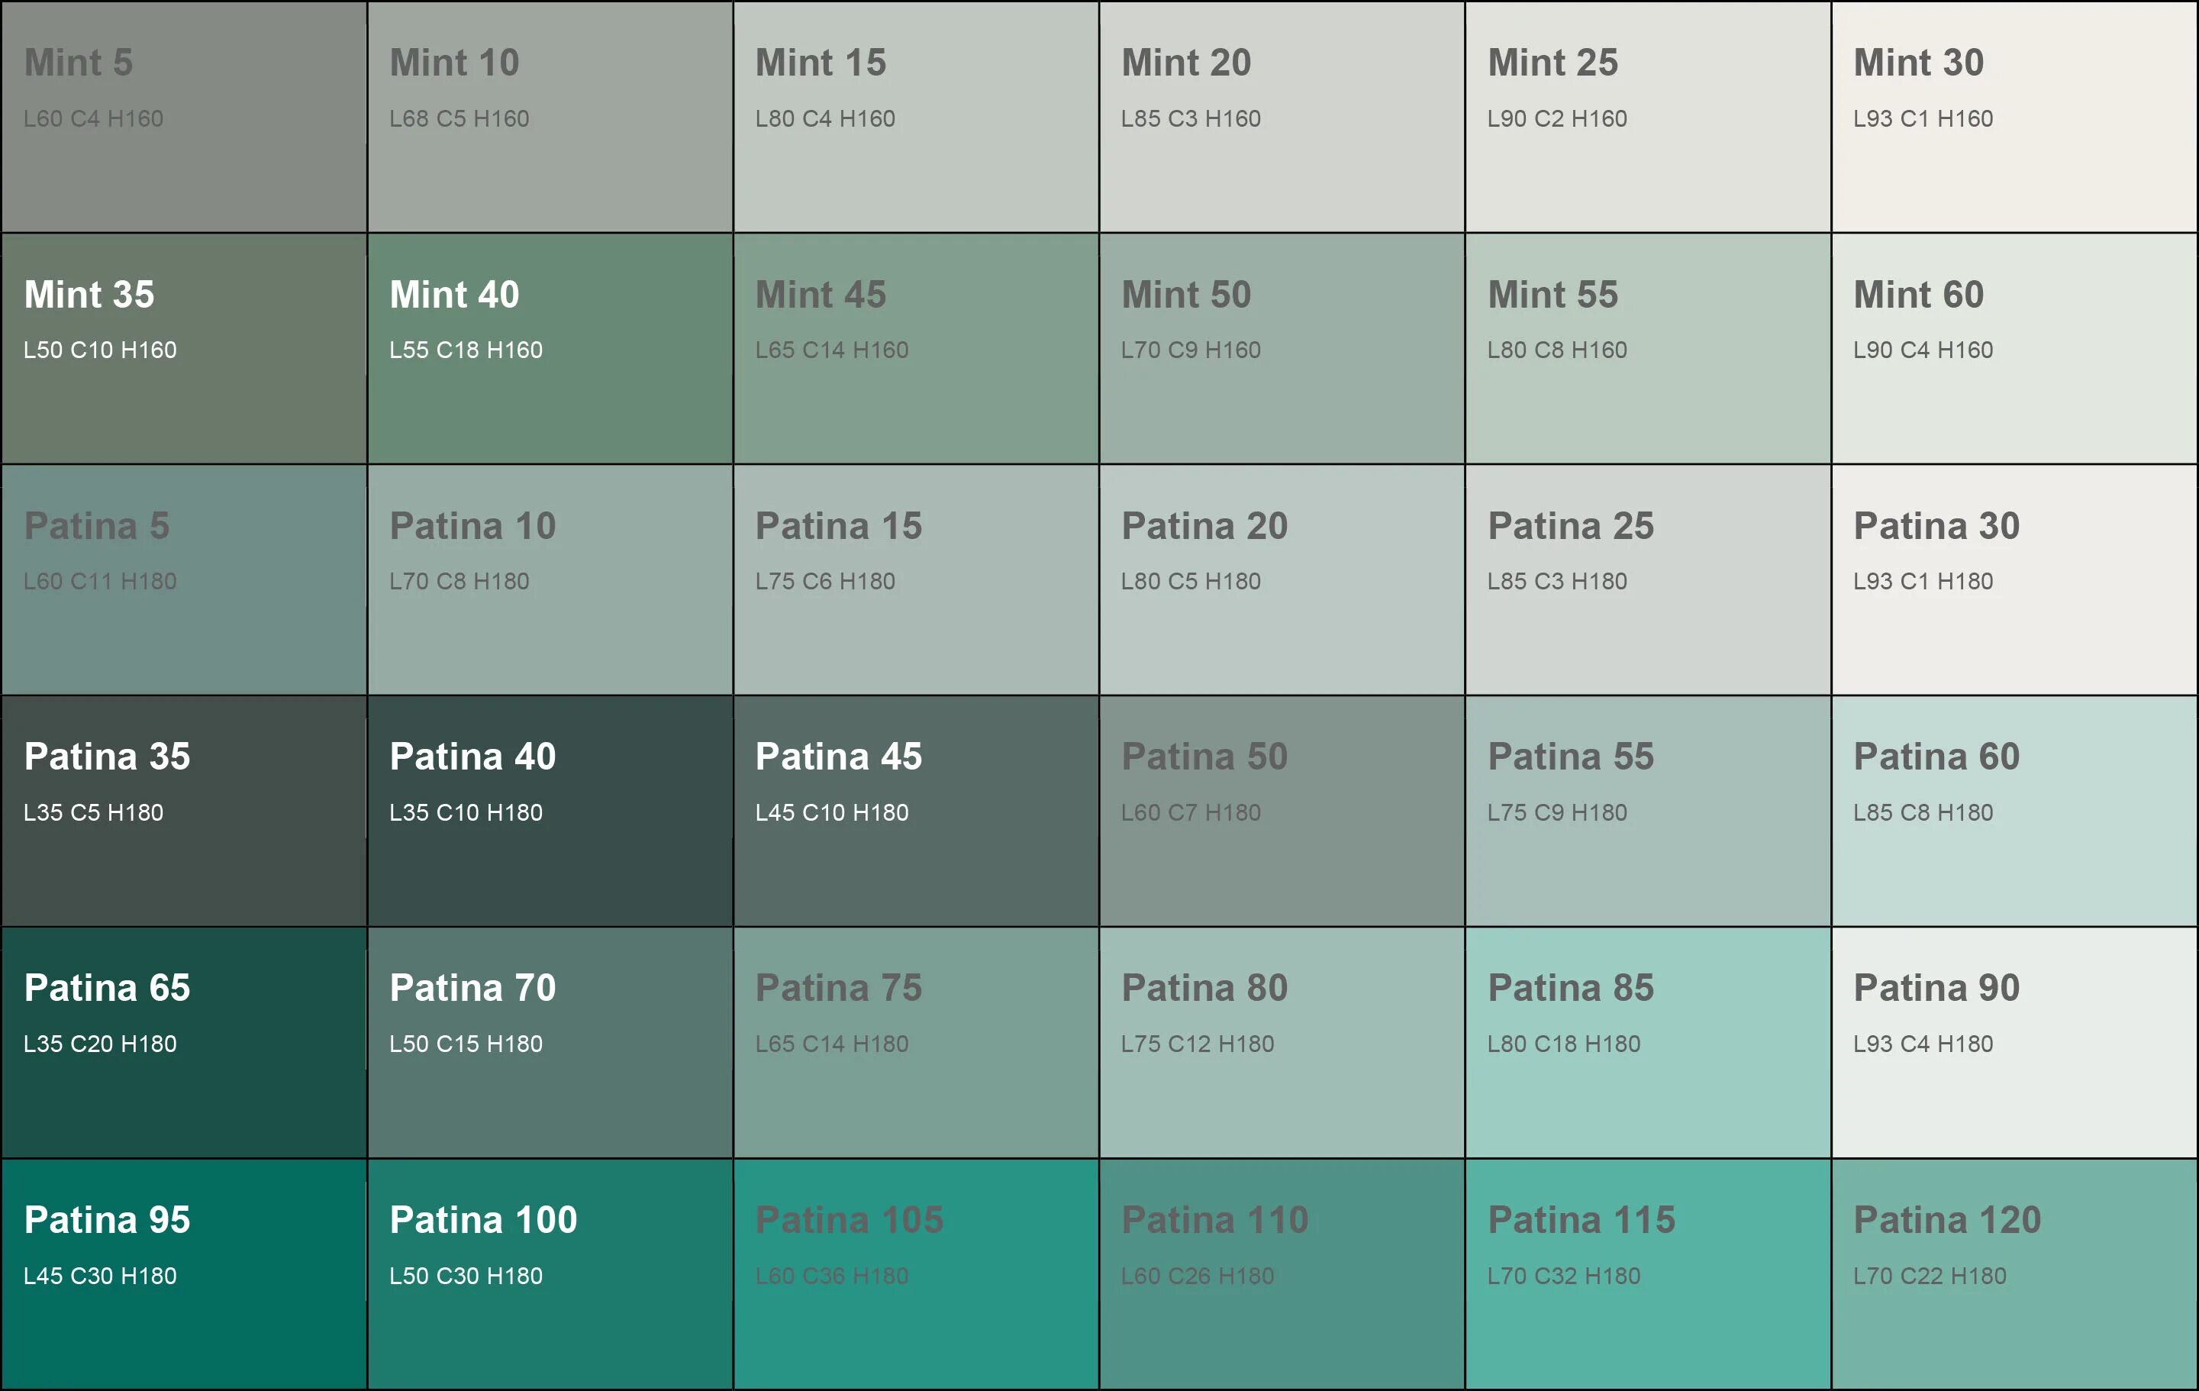Image resolution: width=2199 pixels, height=1391 pixels.
Task: Pick the Patina 60 color tile
Action: pos(2014,810)
